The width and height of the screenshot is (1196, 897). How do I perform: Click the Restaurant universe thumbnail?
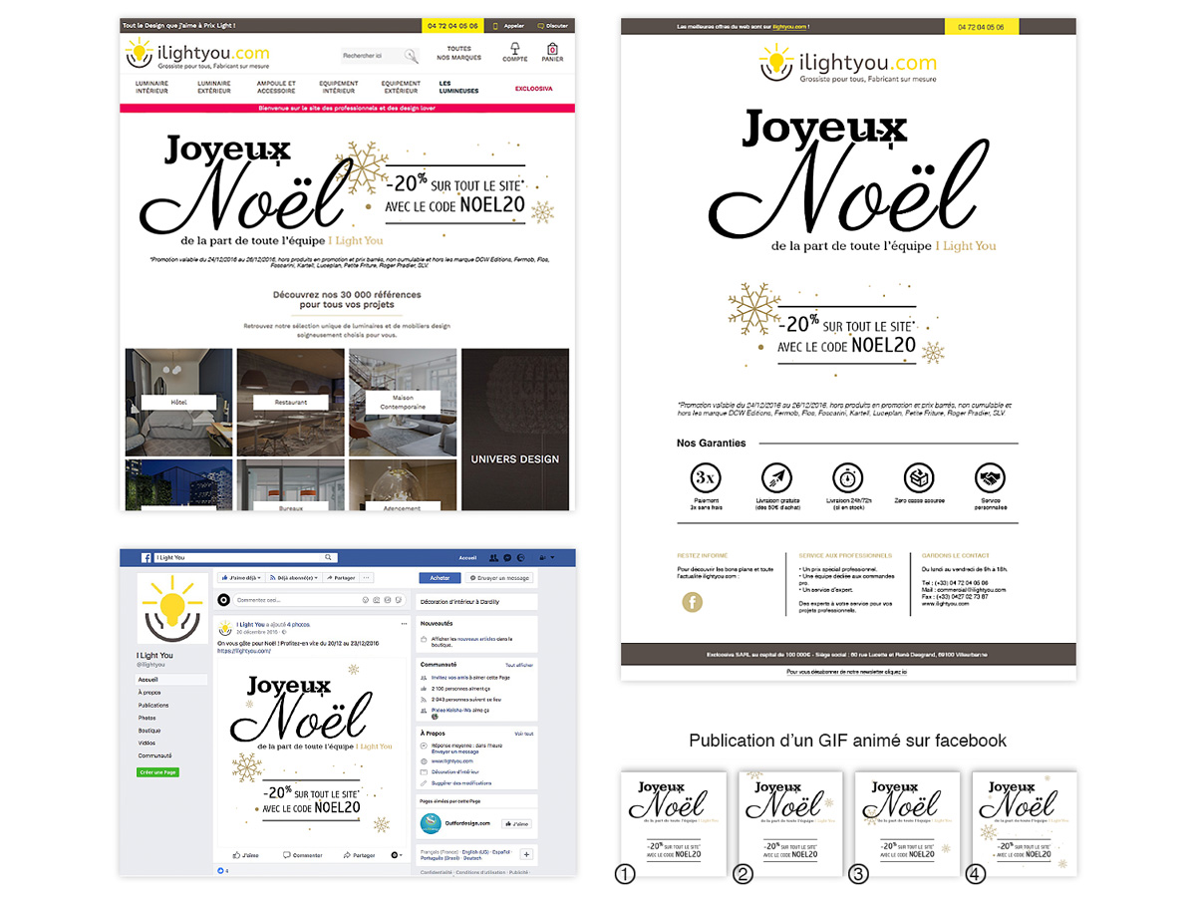(290, 402)
